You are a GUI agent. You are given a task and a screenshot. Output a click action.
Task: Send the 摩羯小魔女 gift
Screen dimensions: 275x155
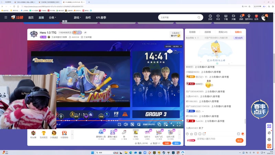(112, 134)
